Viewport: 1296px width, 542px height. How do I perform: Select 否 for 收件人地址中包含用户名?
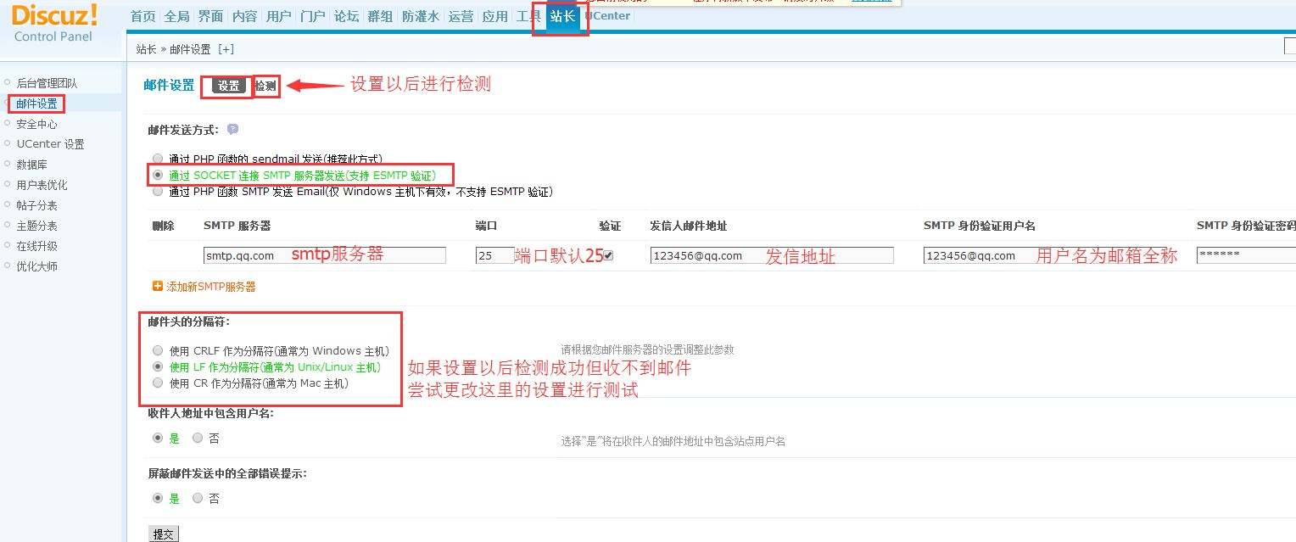[198, 439]
